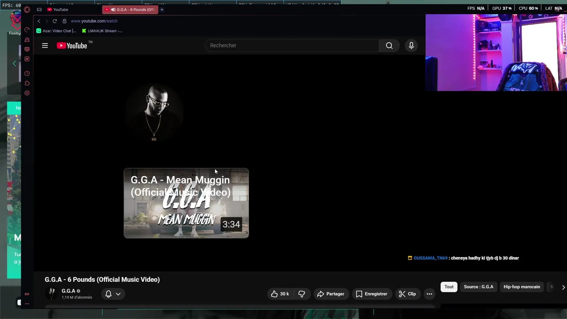Expand subscription notification chevron dropdown
The height and width of the screenshot is (319, 567).
[x=118, y=294]
